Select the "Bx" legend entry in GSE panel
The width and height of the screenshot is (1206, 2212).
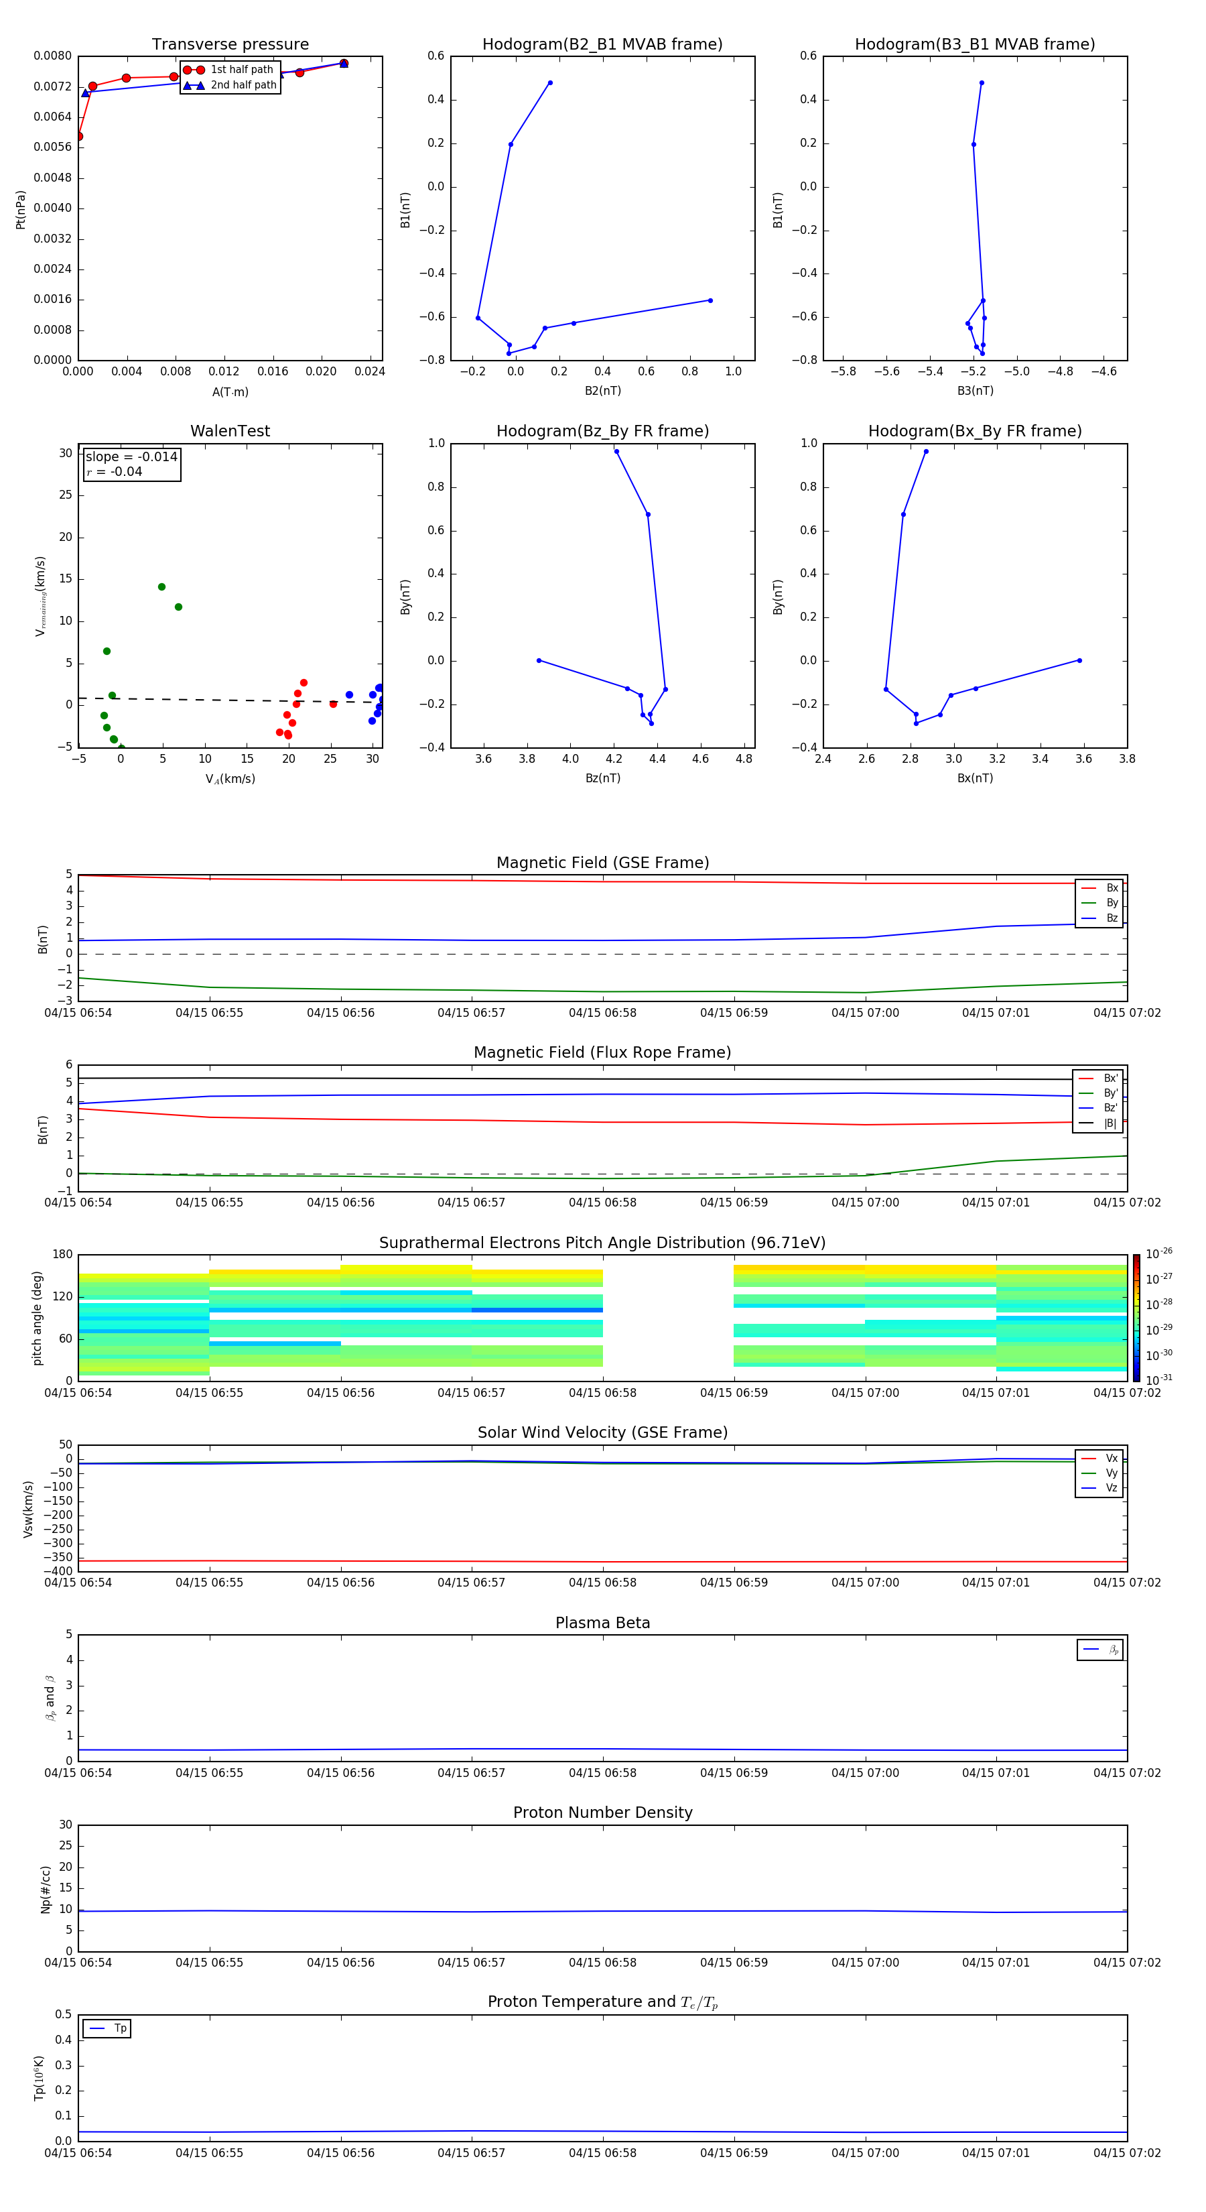pyautogui.click(x=1099, y=888)
